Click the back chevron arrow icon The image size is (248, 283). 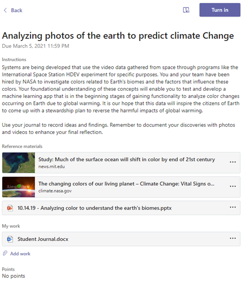coord(5,10)
